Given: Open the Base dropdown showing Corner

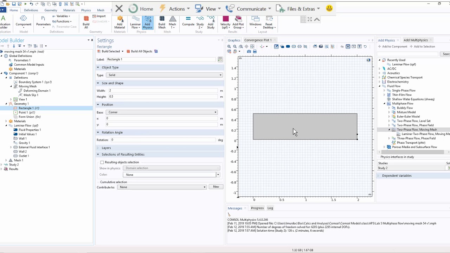Looking at the screenshot, I should tap(162, 112).
